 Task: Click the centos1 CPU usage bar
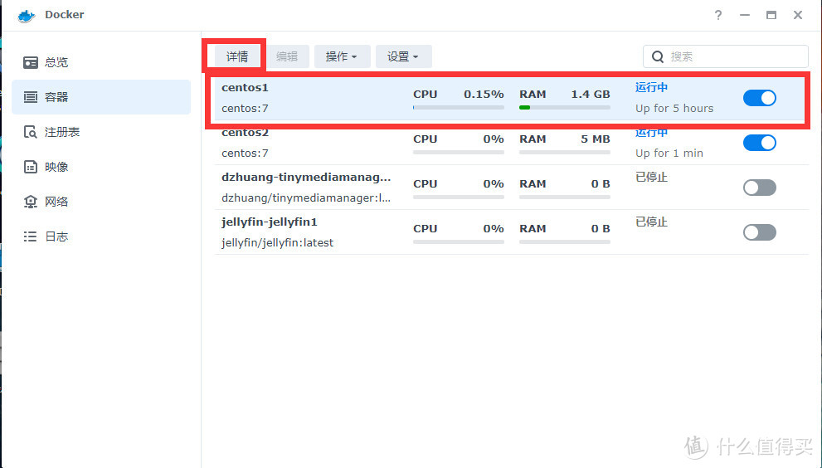459,108
